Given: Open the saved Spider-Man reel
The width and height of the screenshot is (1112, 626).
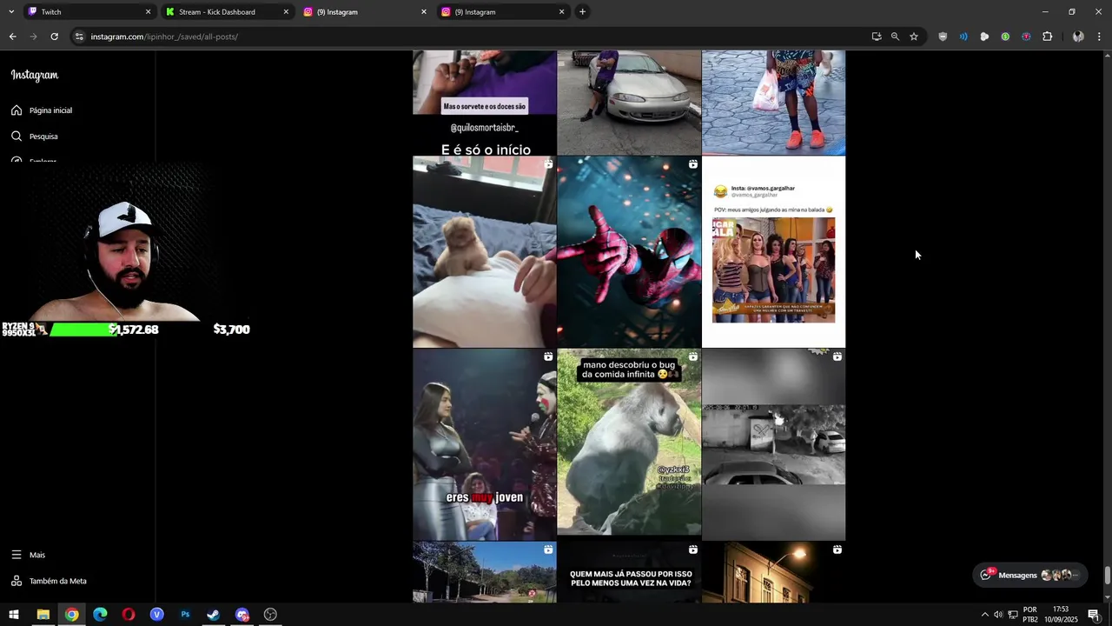Looking at the screenshot, I should tap(629, 252).
